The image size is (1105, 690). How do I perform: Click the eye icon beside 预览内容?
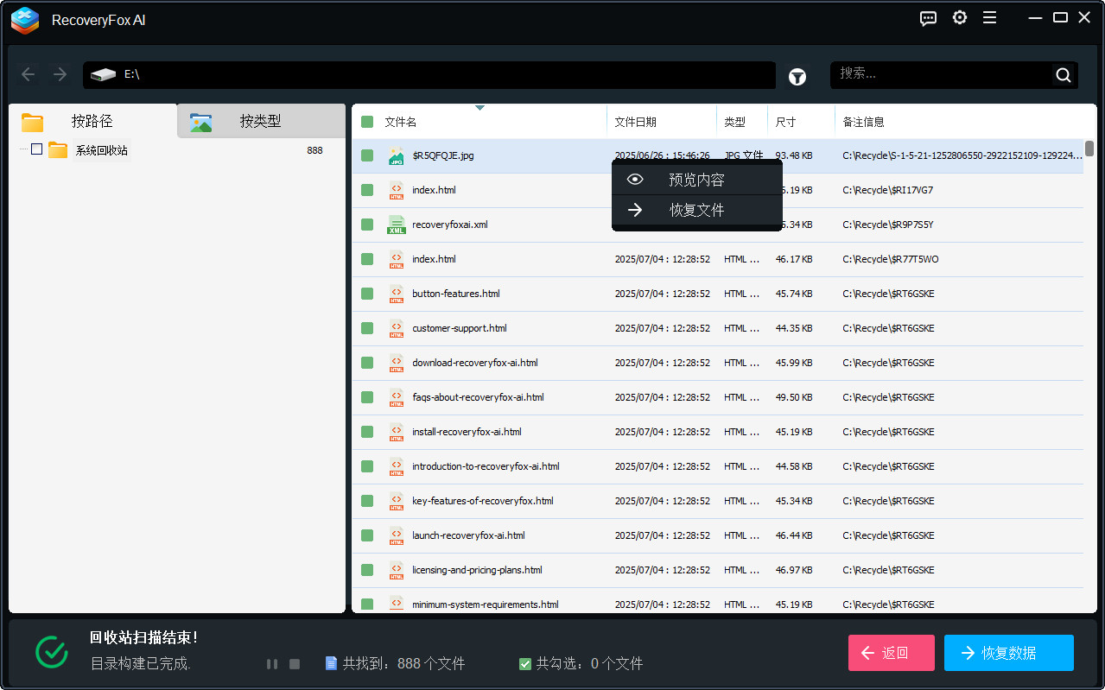(635, 179)
